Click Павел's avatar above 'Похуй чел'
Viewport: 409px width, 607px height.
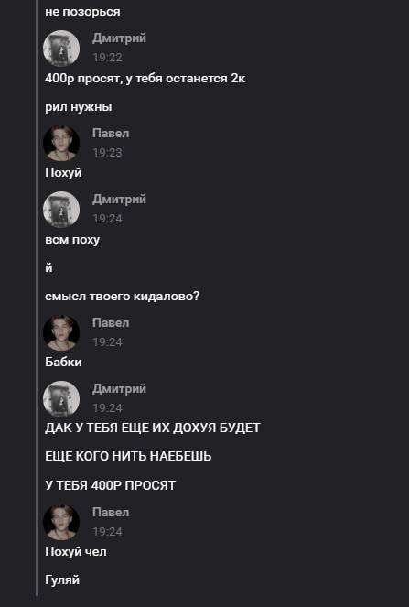(x=61, y=522)
